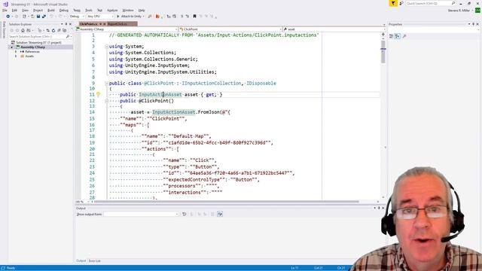Click the Sync with Active Document icon
The height and width of the screenshot is (271, 482).
[x=47, y=30]
